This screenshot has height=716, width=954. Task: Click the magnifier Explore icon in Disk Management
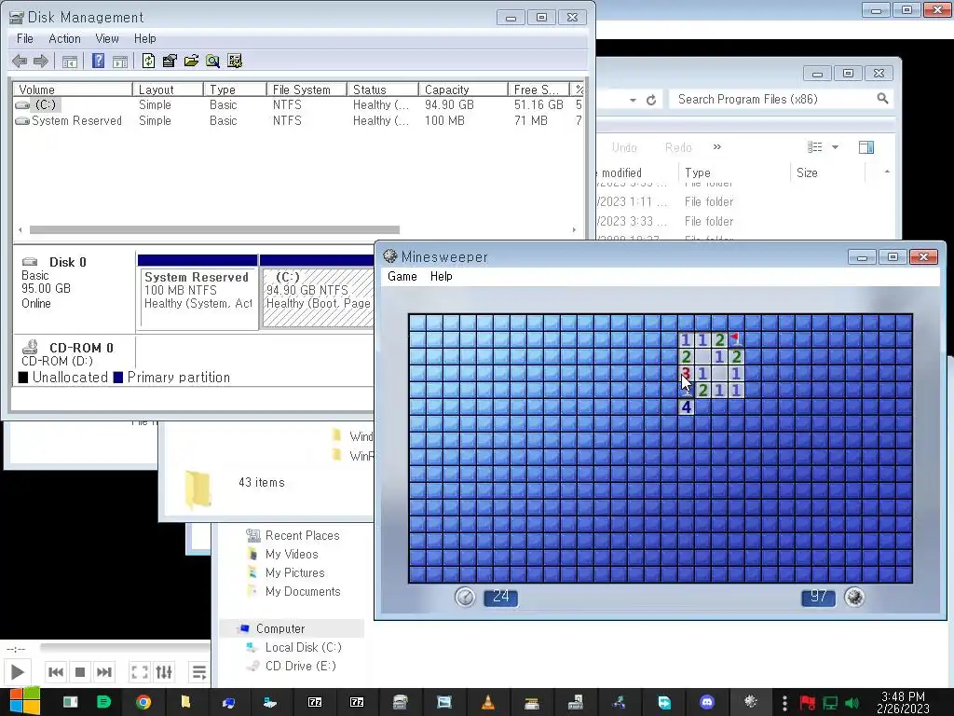point(213,61)
